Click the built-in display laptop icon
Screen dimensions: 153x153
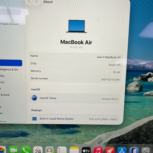tap(35, 118)
